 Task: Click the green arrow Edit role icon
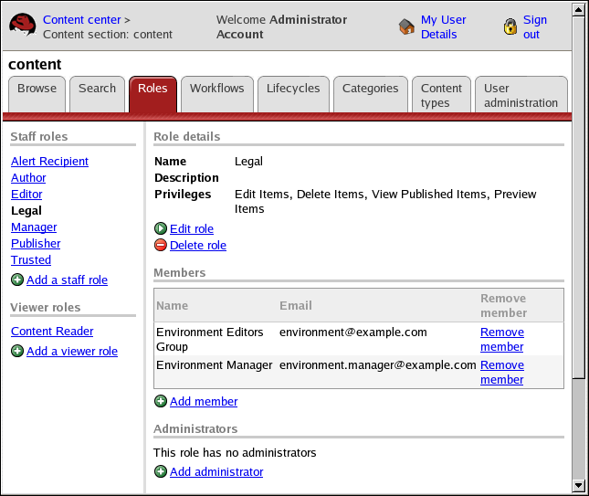(161, 228)
